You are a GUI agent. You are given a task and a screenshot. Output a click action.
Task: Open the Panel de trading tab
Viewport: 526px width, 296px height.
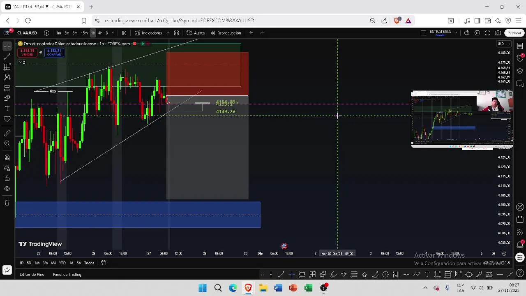click(67, 275)
